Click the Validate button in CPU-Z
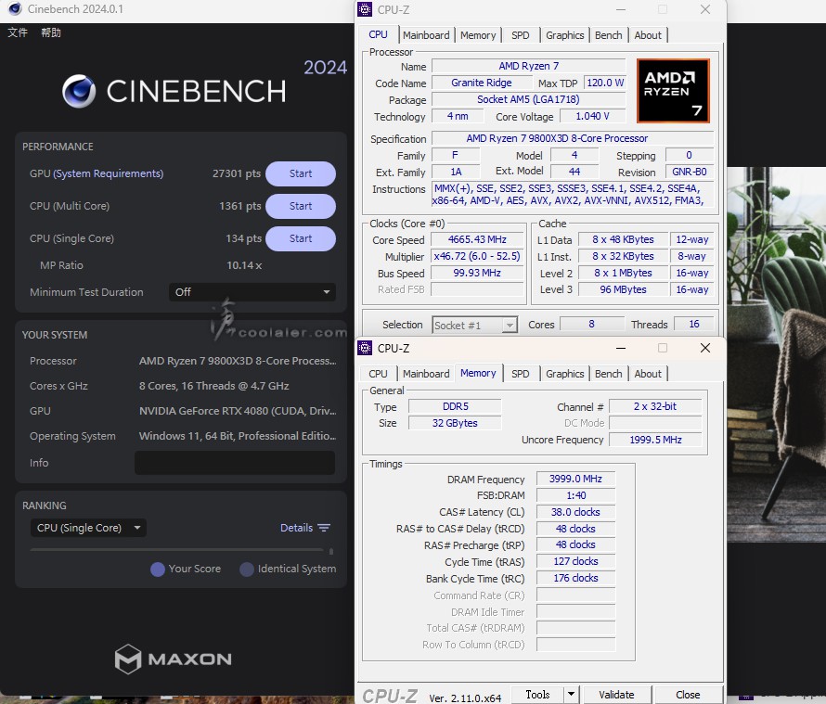The image size is (826, 704). pos(616,695)
